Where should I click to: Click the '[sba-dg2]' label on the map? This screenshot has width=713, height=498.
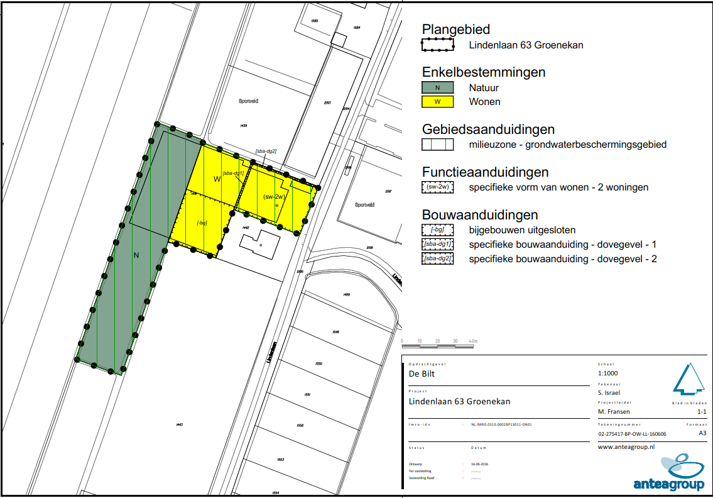(266, 151)
